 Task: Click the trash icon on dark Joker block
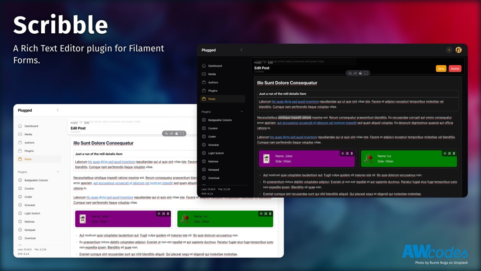click(352, 153)
